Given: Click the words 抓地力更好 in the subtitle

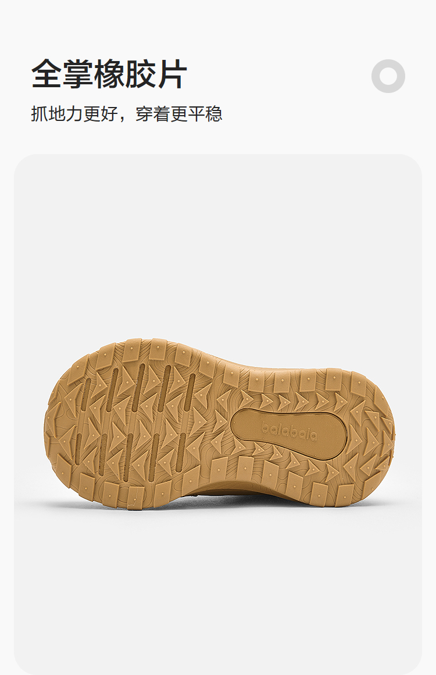Looking at the screenshot, I should 74,113.
